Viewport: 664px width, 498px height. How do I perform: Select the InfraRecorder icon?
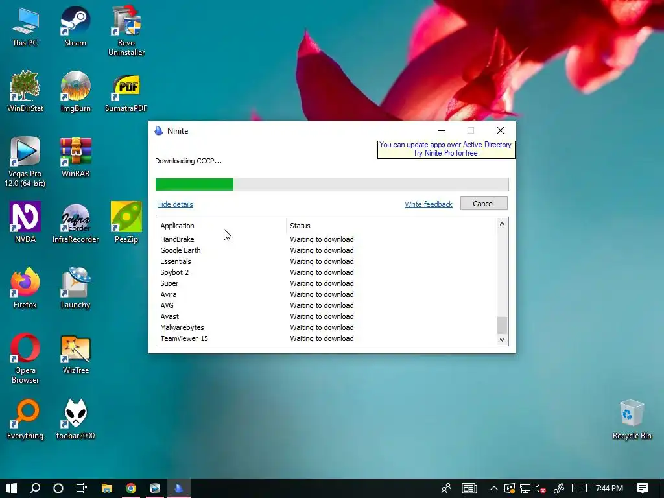point(75,224)
